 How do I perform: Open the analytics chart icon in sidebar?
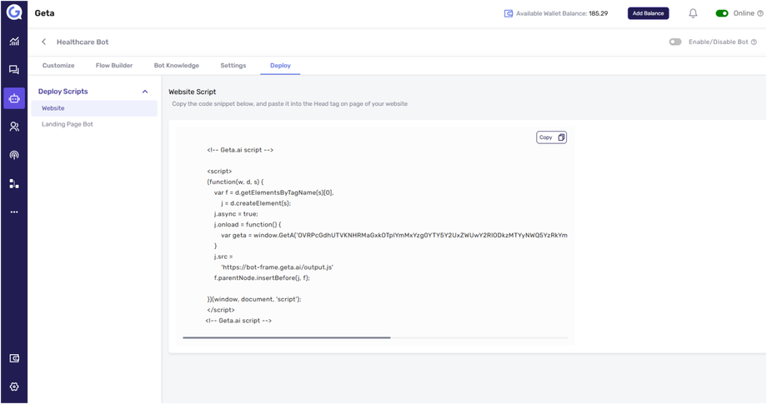[x=14, y=42]
